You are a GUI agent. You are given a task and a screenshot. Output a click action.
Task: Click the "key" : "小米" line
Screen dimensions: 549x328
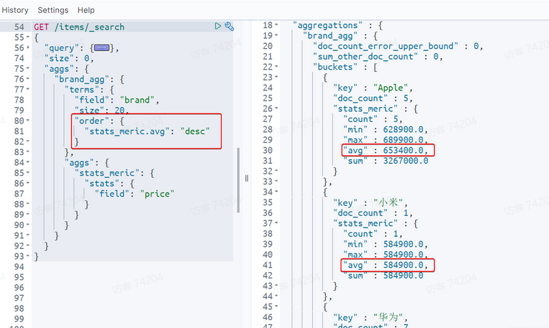point(370,202)
